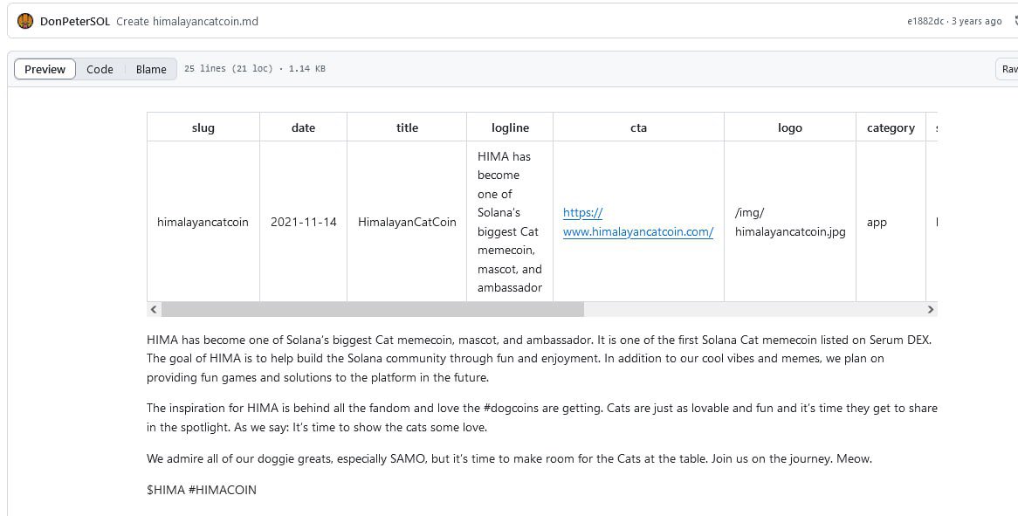1018x516 pixels.
Task: Click the 'slug' column header
Action: 203,127
